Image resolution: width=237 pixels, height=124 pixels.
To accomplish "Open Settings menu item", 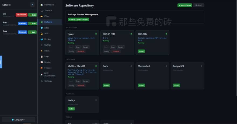I will [x=50, y=81].
